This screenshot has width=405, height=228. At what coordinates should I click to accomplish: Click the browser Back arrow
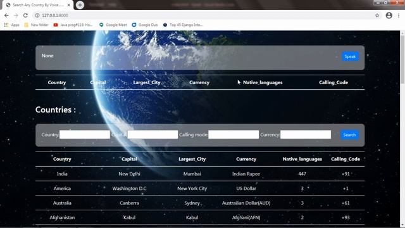6,15
